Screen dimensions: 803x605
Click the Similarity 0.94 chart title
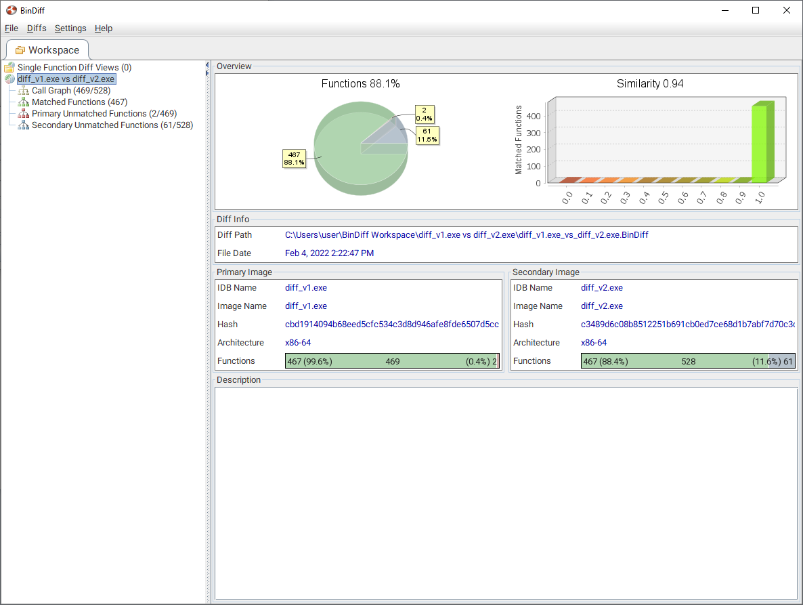(x=650, y=83)
